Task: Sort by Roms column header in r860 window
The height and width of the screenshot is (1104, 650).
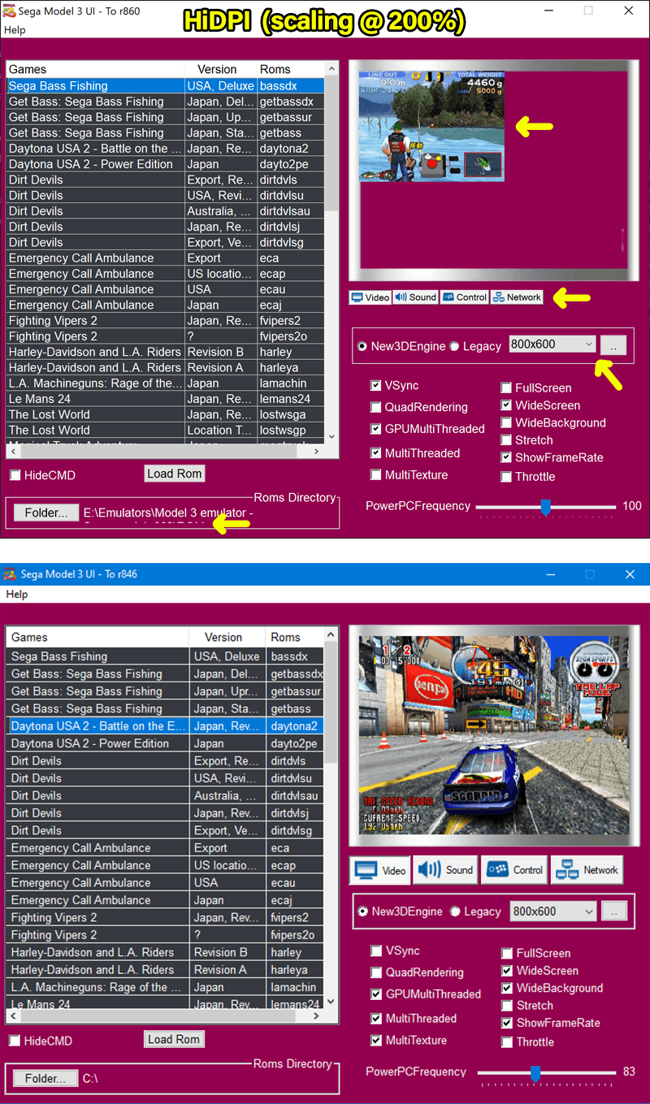Action: click(290, 69)
